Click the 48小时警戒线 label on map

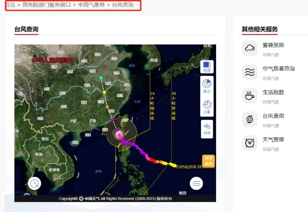coord(174,106)
